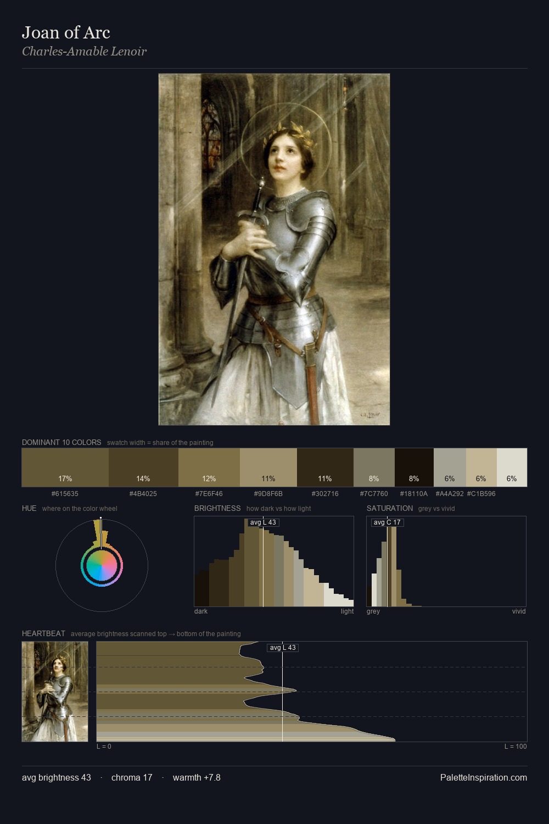Click the "where on the color wheel" caption
This screenshot has width=549, height=824.
80,509
